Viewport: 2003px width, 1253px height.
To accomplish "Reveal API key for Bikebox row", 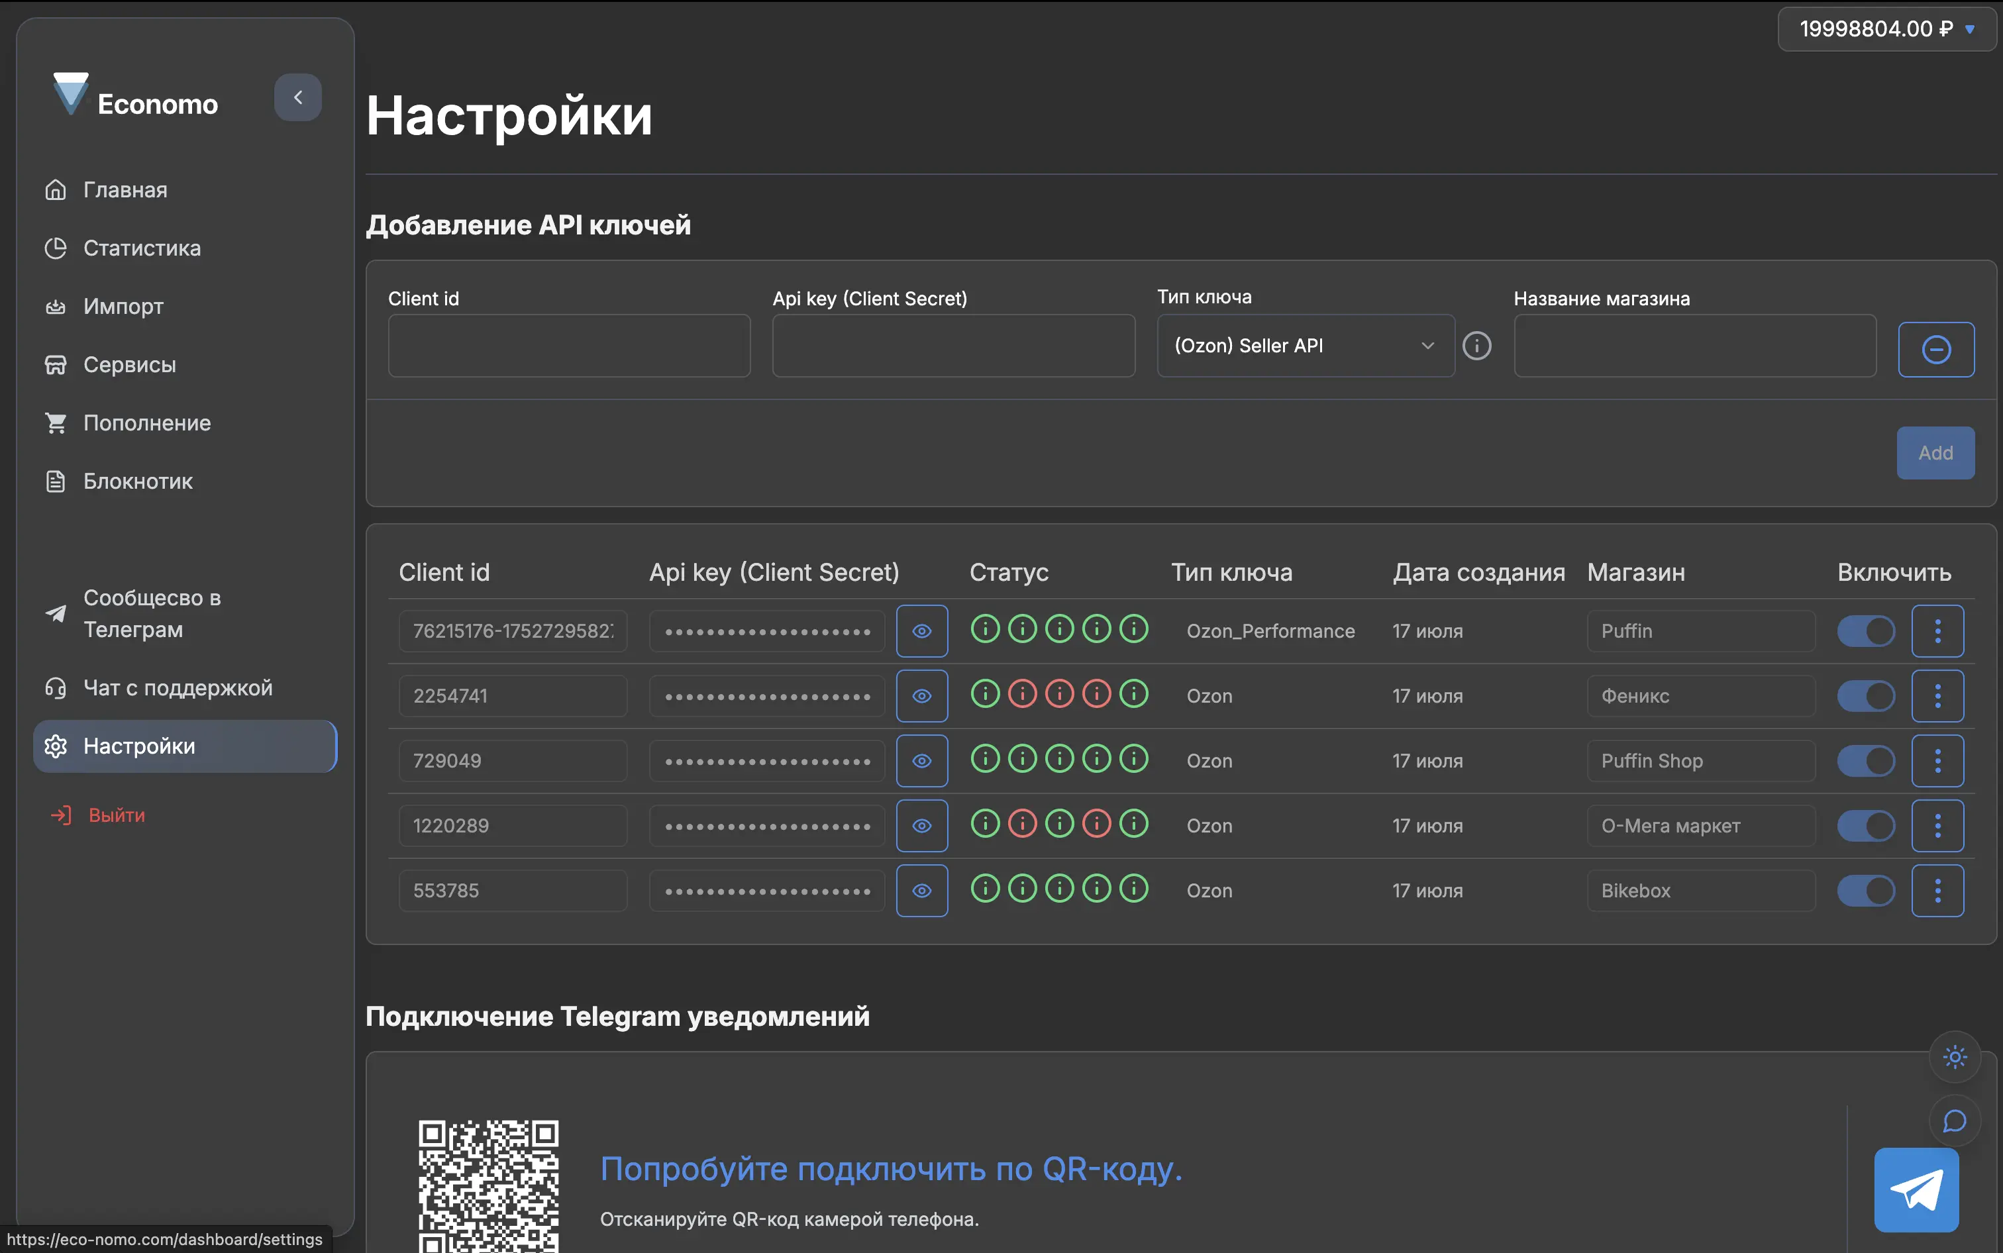I will click(x=921, y=891).
